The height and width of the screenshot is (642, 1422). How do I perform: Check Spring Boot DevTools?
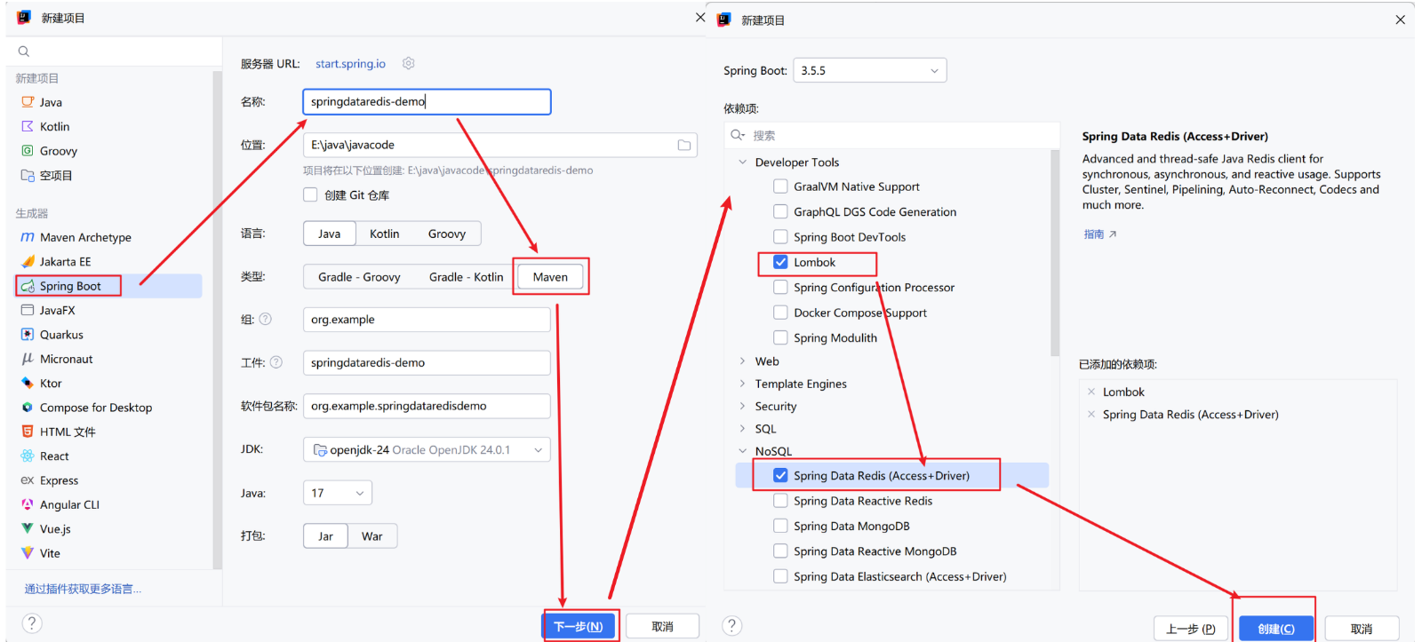780,237
